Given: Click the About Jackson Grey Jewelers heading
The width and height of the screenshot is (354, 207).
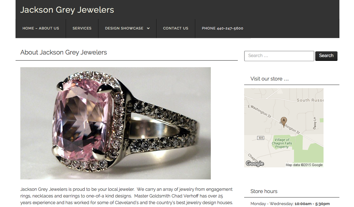Looking at the screenshot, I should (64, 52).
